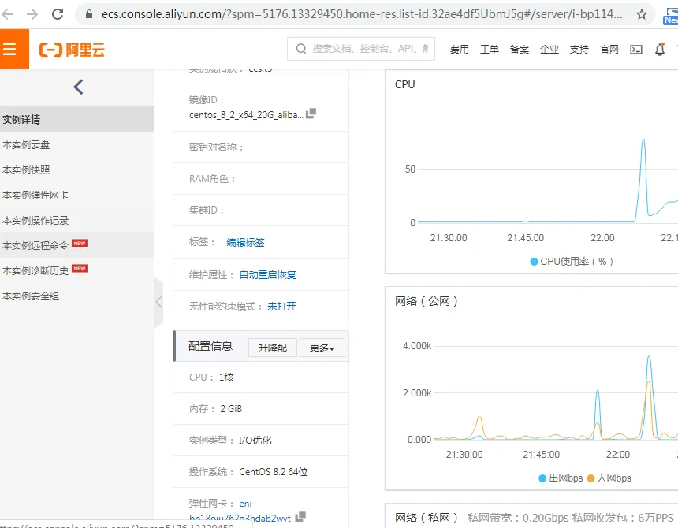Click 工单 in top navigation
This screenshot has height=528, width=678.
(490, 50)
